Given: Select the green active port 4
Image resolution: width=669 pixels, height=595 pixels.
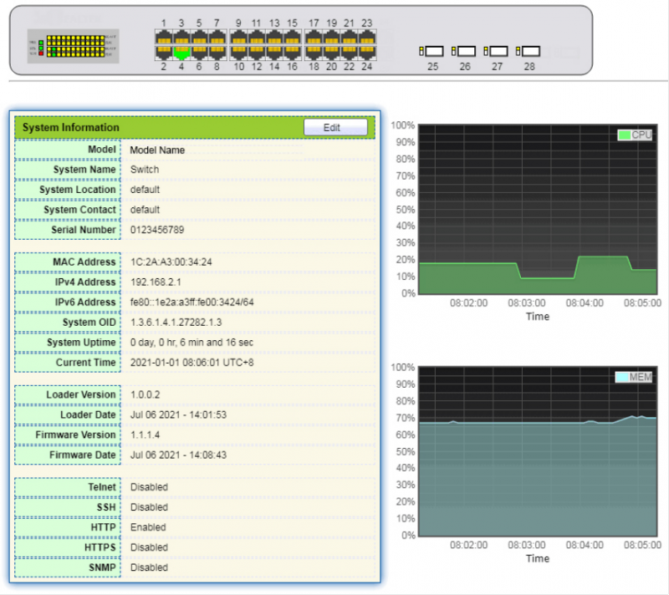Looking at the screenshot, I should tap(181, 53).
